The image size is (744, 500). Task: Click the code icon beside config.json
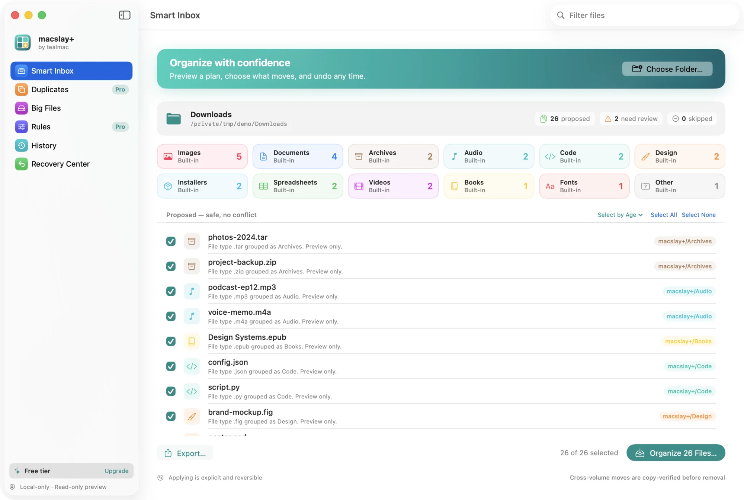192,366
